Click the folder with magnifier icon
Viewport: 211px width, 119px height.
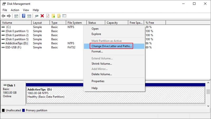(59, 16)
